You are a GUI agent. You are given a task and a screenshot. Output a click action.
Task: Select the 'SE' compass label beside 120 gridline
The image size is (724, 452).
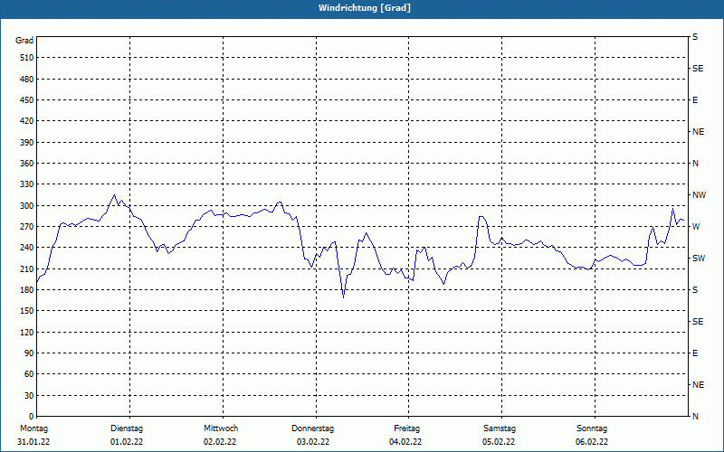[698, 322]
